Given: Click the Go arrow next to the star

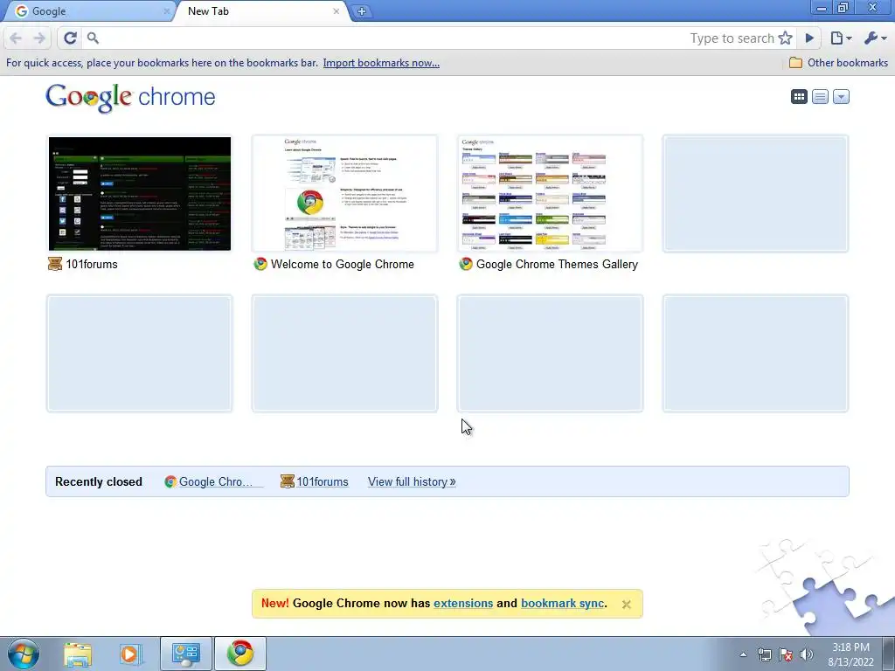Looking at the screenshot, I should [x=809, y=38].
